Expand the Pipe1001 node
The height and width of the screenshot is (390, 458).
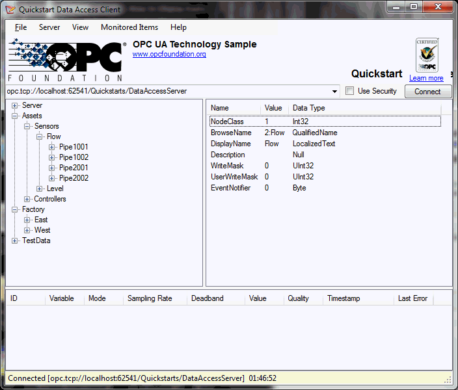[x=51, y=147]
